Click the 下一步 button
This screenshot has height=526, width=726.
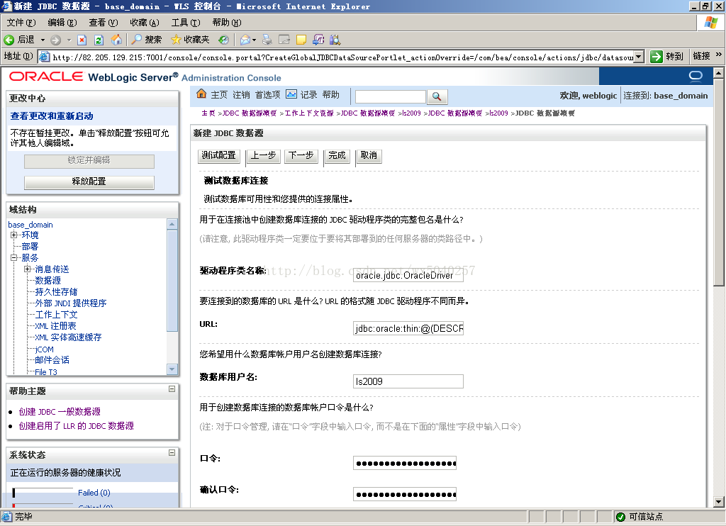tap(301, 155)
